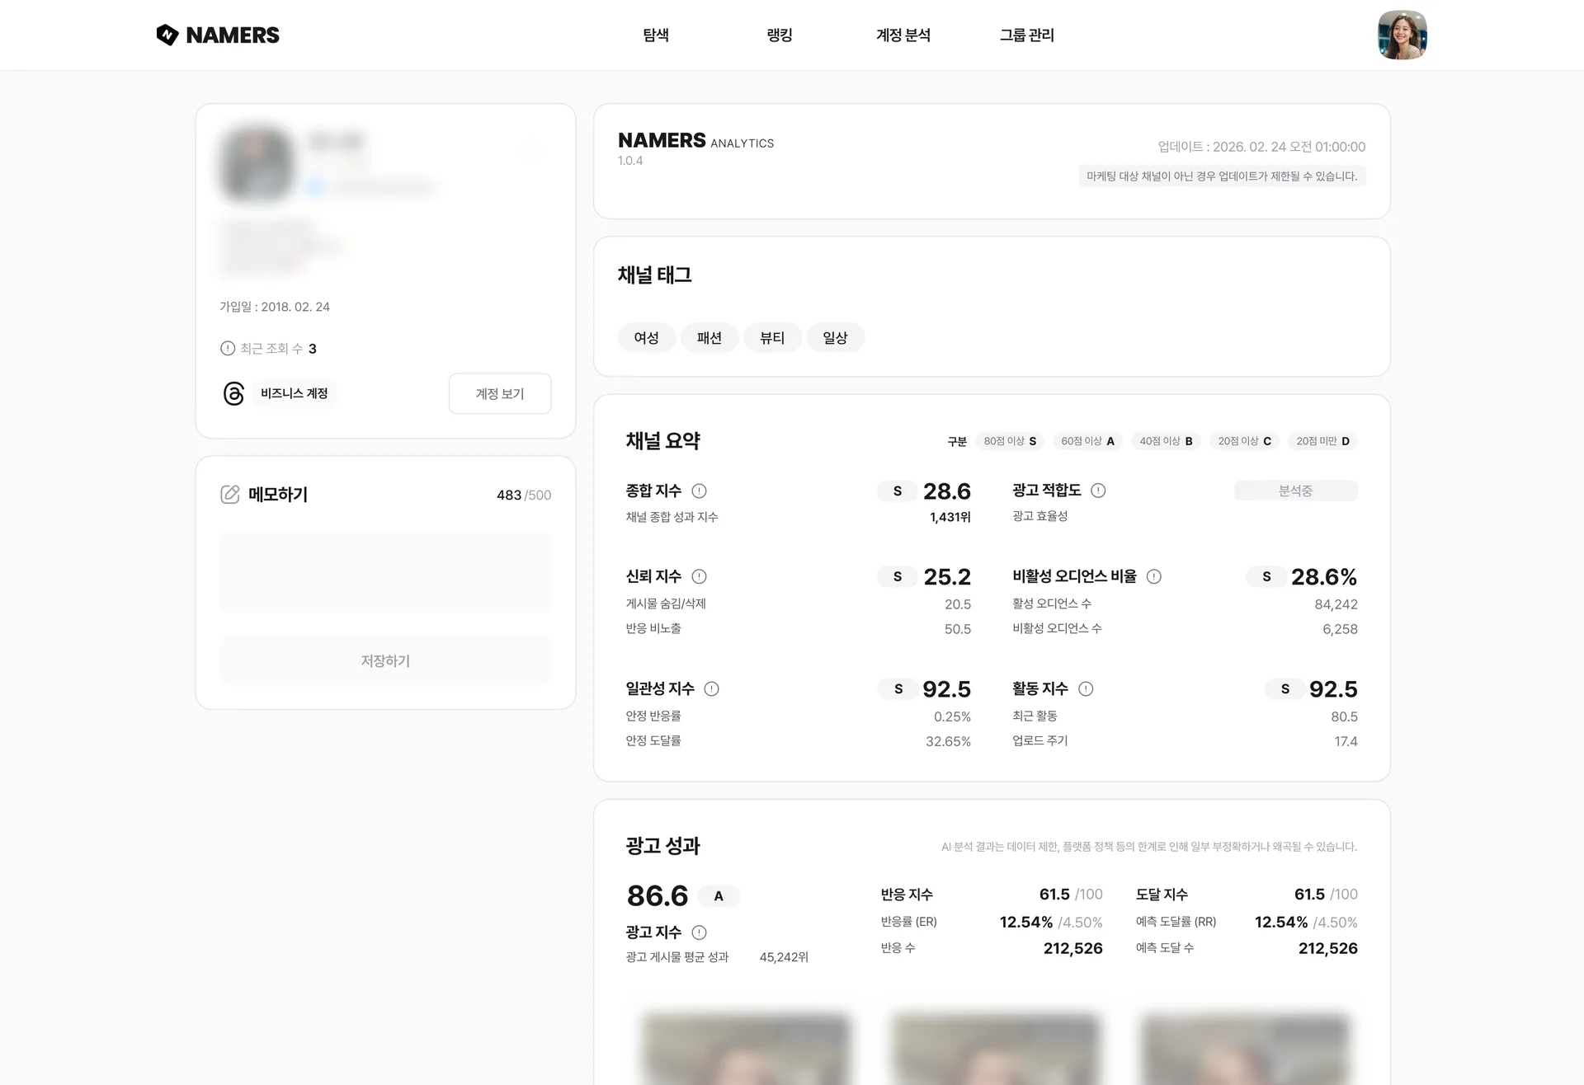Click info icon beside 광고 지수
Image resolution: width=1584 pixels, height=1085 pixels.
coord(699,932)
